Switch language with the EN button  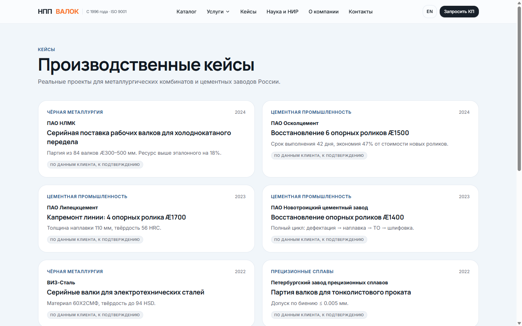[x=430, y=12]
